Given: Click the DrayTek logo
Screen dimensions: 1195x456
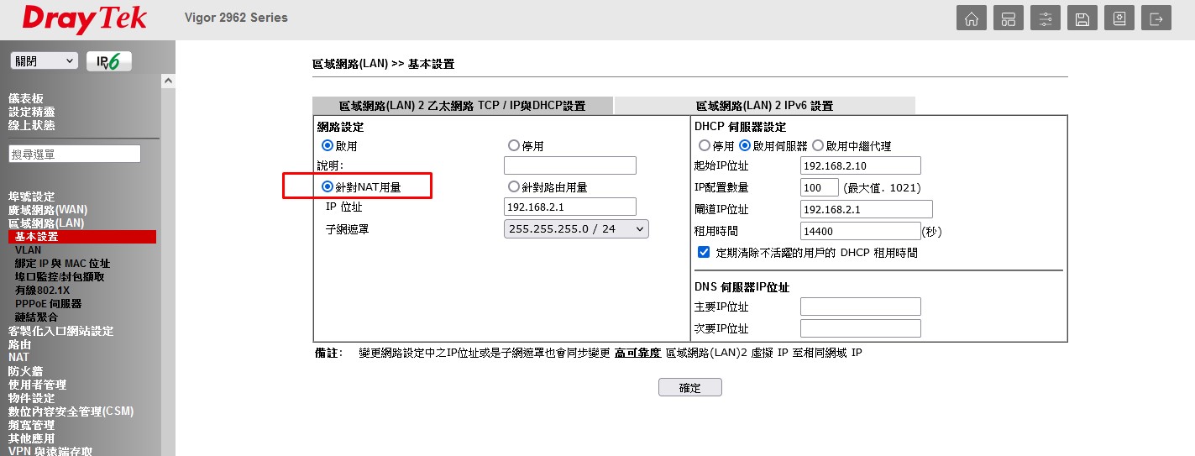Looking at the screenshot, I should pyautogui.click(x=84, y=19).
